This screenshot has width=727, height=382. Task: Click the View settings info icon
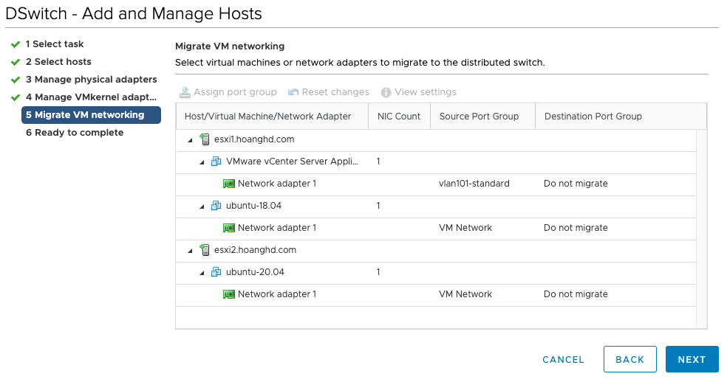tap(386, 93)
